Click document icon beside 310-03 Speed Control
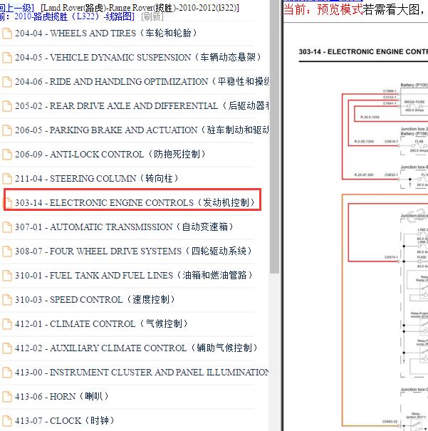Image resolution: width=428 pixels, height=431 pixels. 7,300
